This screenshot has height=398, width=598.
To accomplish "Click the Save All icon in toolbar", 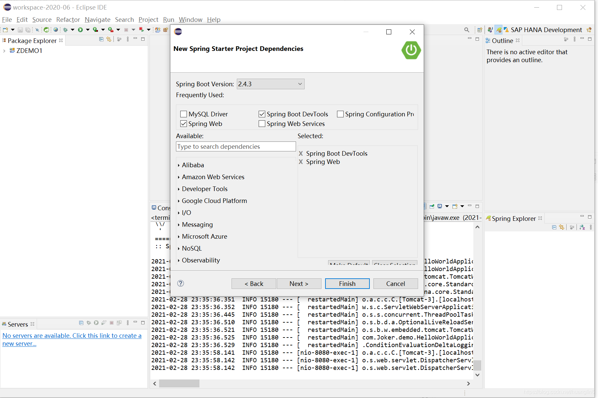I will 28,30.
